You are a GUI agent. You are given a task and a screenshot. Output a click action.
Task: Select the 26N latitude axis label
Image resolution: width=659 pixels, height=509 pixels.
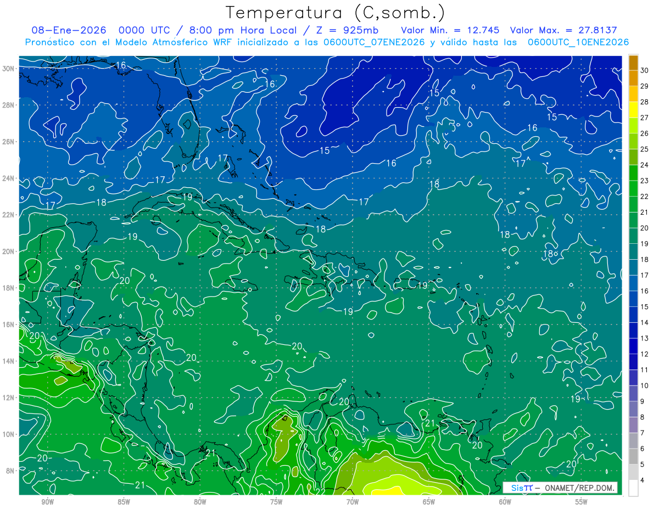click(x=9, y=142)
